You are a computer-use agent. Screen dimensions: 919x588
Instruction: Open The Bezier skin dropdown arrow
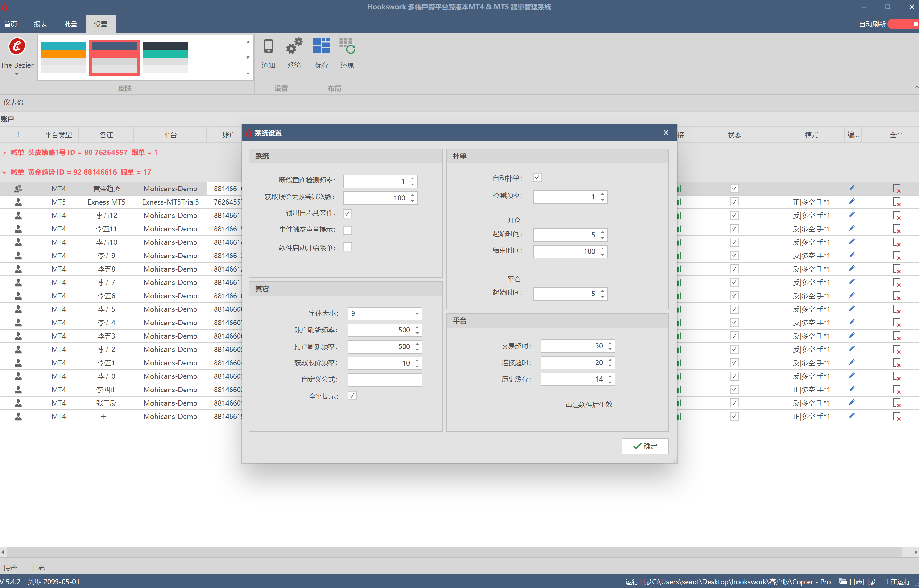click(x=17, y=74)
